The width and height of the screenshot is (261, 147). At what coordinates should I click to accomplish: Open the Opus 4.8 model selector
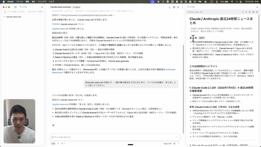(x=167, y=144)
